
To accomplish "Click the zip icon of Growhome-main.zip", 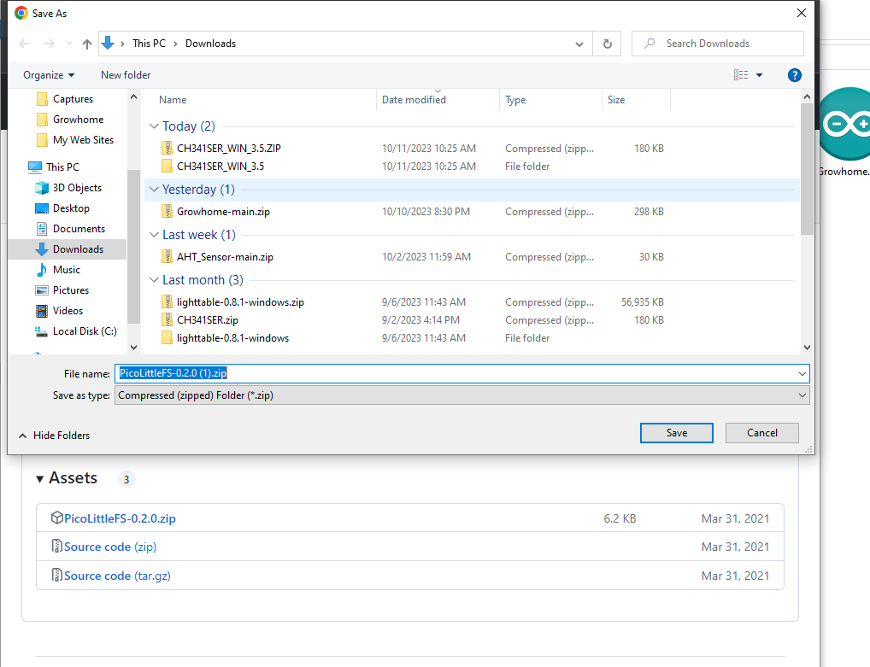I will point(167,211).
